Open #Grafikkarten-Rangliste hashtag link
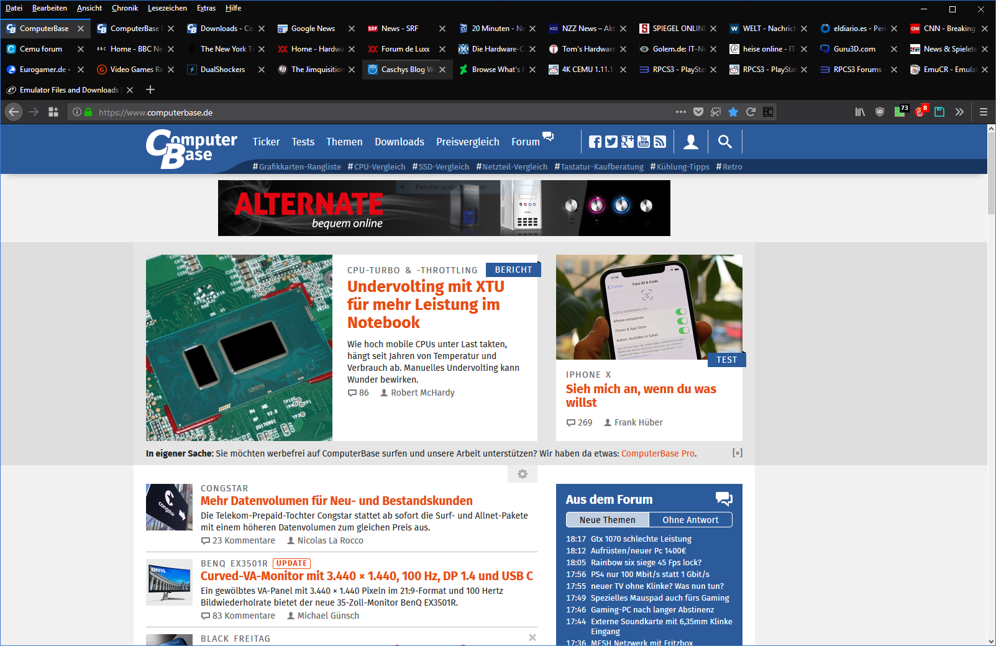The image size is (996, 646). (x=297, y=166)
